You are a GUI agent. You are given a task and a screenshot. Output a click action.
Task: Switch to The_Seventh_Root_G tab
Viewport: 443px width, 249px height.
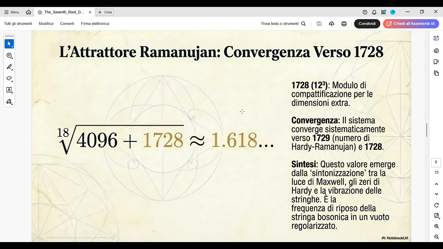64,12
